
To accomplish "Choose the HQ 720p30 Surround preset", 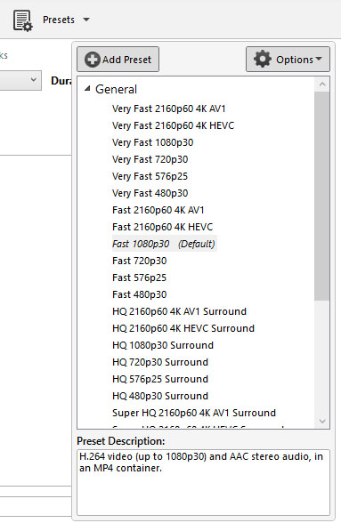I will pos(160,362).
